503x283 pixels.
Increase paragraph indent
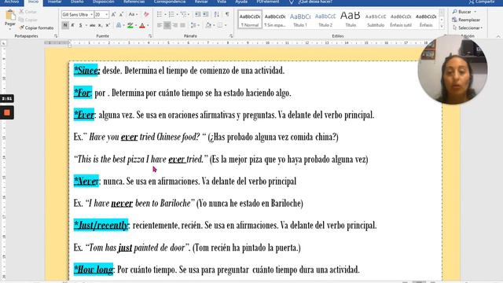pos(206,14)
